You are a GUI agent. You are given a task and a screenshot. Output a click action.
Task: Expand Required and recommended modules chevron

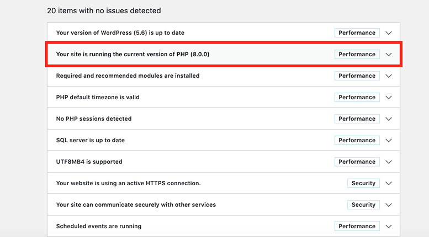[389, 76]
